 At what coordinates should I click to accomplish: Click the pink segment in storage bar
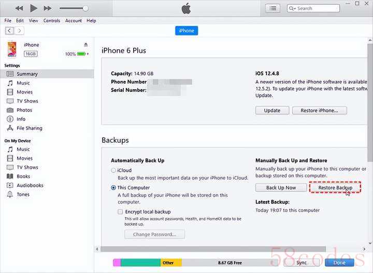117,263
